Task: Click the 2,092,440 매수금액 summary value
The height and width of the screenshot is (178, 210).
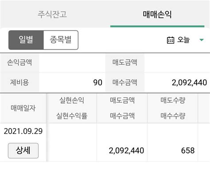Action: (189, 83)
